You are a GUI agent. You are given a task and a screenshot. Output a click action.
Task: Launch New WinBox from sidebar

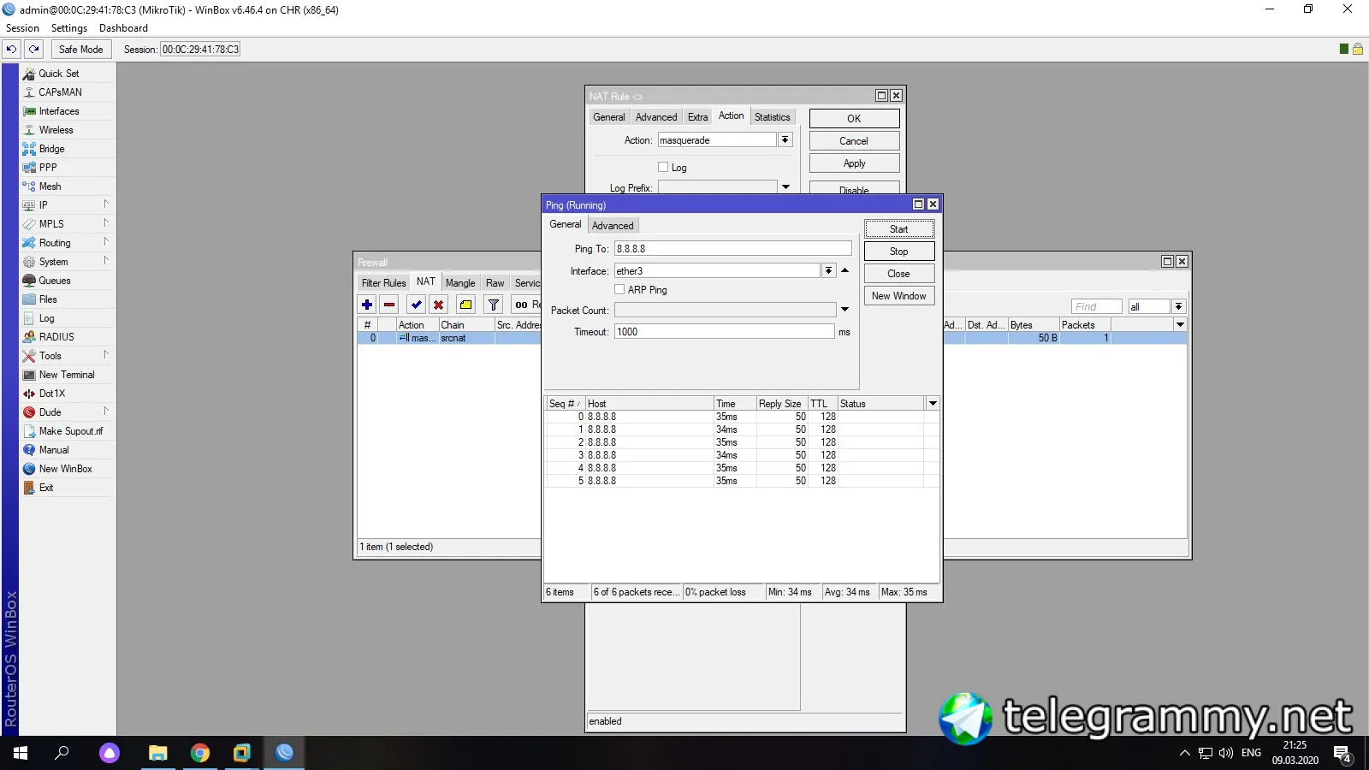click(65, 469)
